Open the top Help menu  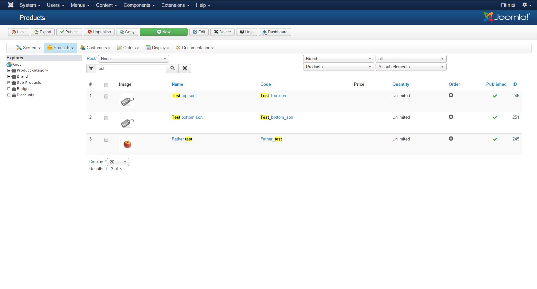coord(203,5)
